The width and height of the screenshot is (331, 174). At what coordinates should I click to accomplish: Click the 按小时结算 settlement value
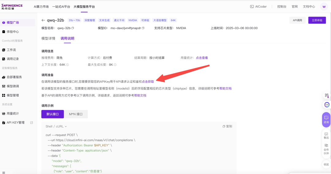pyautogui.click(x=157, y=58)
